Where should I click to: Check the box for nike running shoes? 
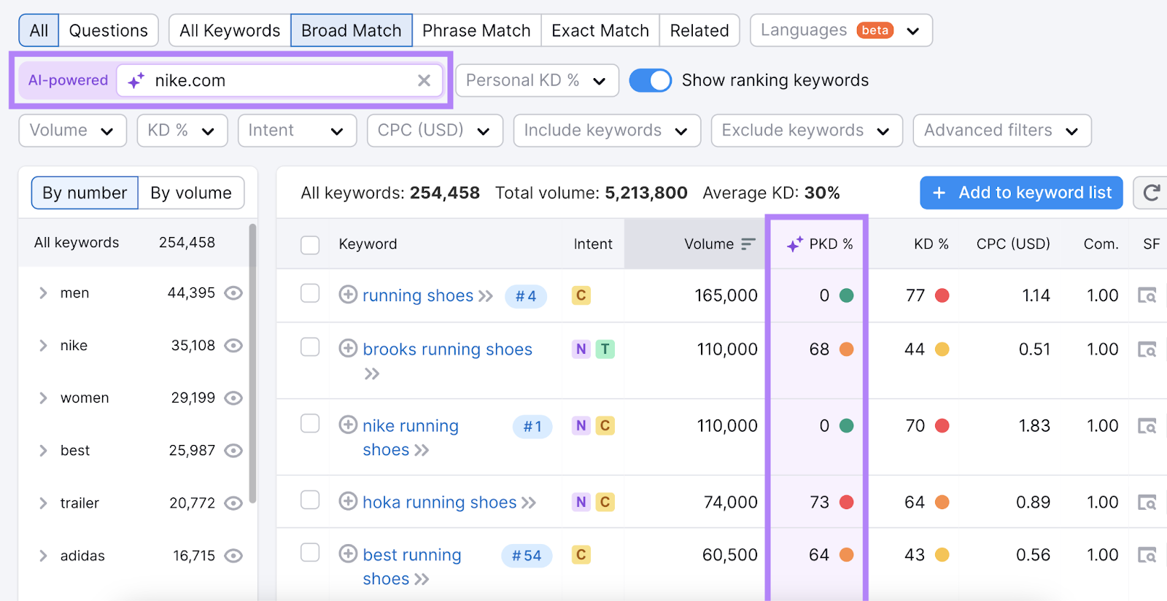coord(310,424)
